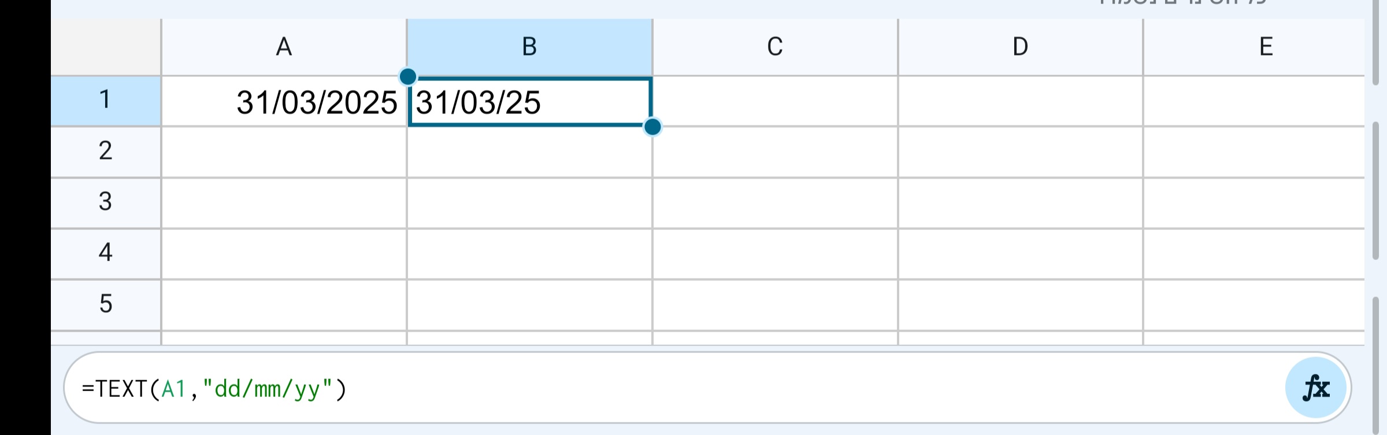1387x435 pixels.
Task: Select row header 2
Action: (x=105, y=151)
